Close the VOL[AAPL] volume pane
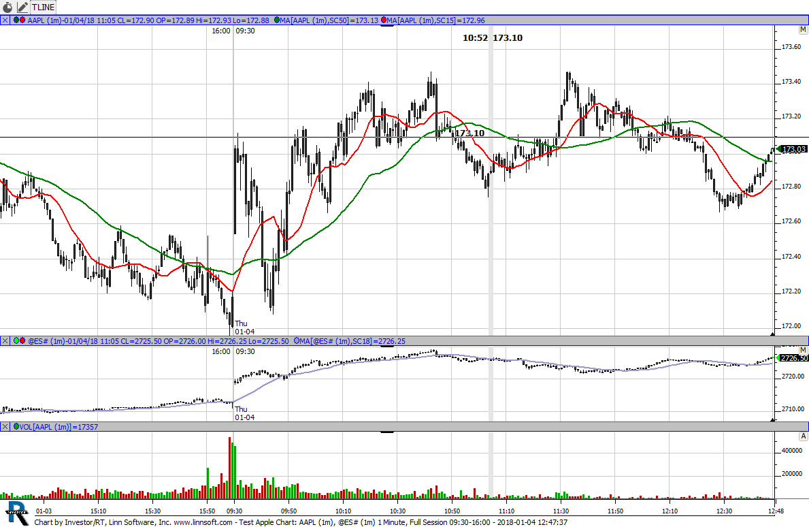This screenshot has width=809, height=527. pos(5,427)
